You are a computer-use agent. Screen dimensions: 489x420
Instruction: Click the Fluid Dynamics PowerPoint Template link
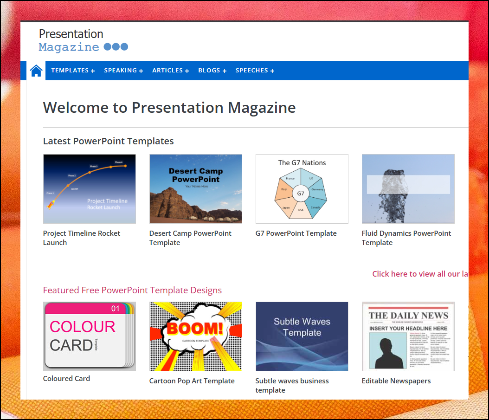click(406, 238)
